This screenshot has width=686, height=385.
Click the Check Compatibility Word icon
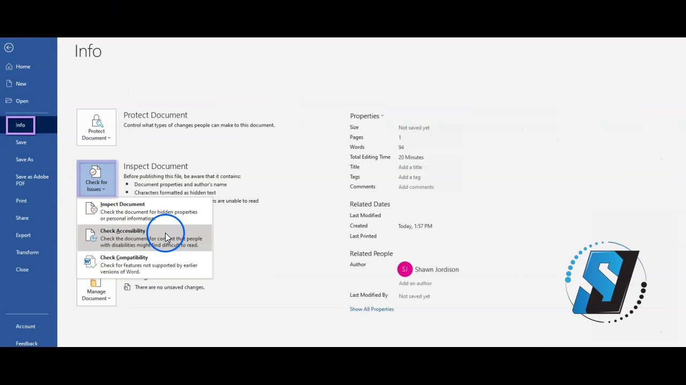tap(91, 263)
